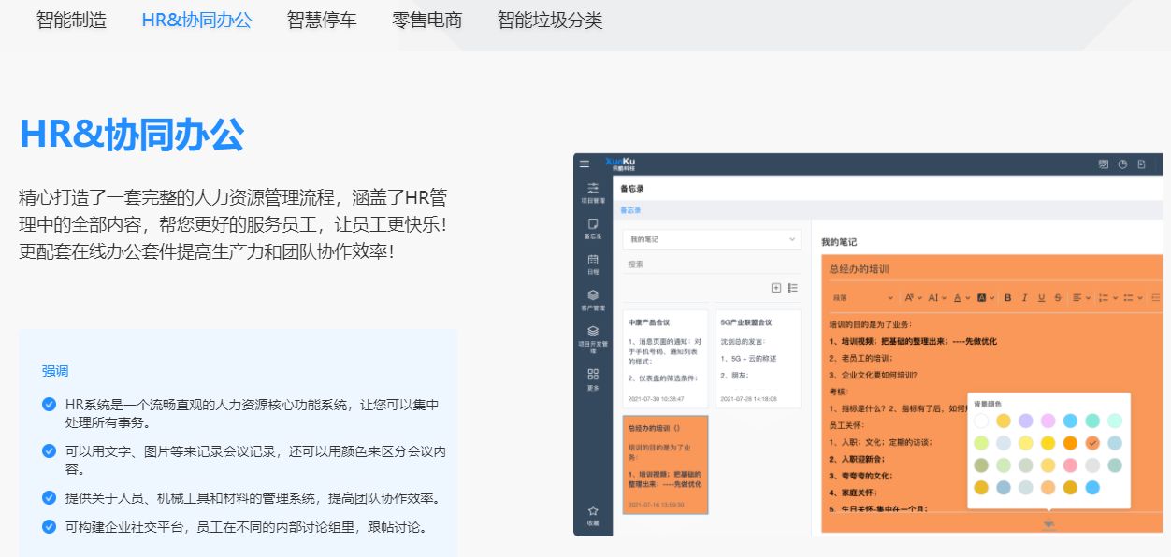The width and height of the screenshot is (1171, 557).
Task: Open the list-style dropdown right next to alignment
Action: (x=1107, y=298)
